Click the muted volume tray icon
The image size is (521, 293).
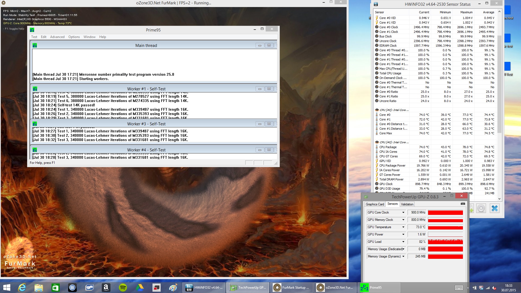coord(494,288)
